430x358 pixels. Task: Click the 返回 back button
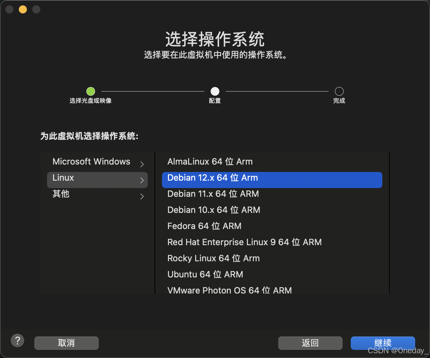coord(310,343)
